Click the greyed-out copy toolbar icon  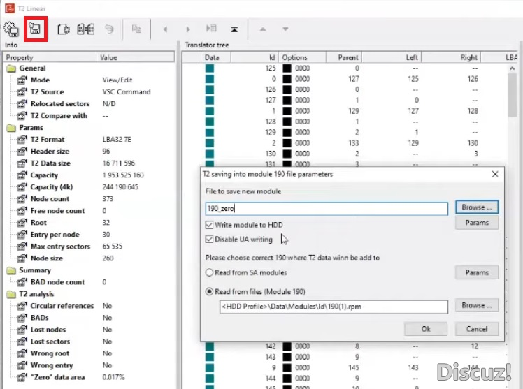pyautogui.click(x=136, y=29)
